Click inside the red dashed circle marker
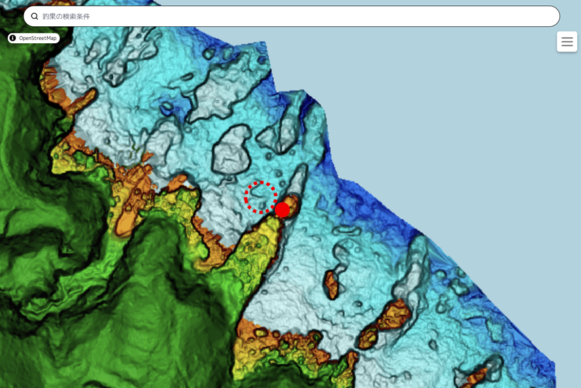The height and width of the screenshot is (388, 581). click(x=260, y=197)
